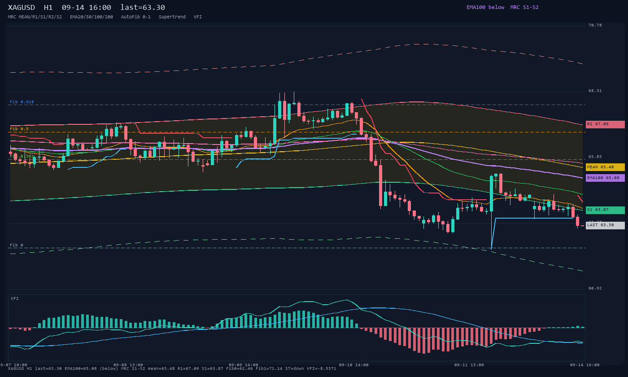This screenshot has width=628, height=377.
Task: Click the 65.85 price axis label
Action: (x=595, y=157)
